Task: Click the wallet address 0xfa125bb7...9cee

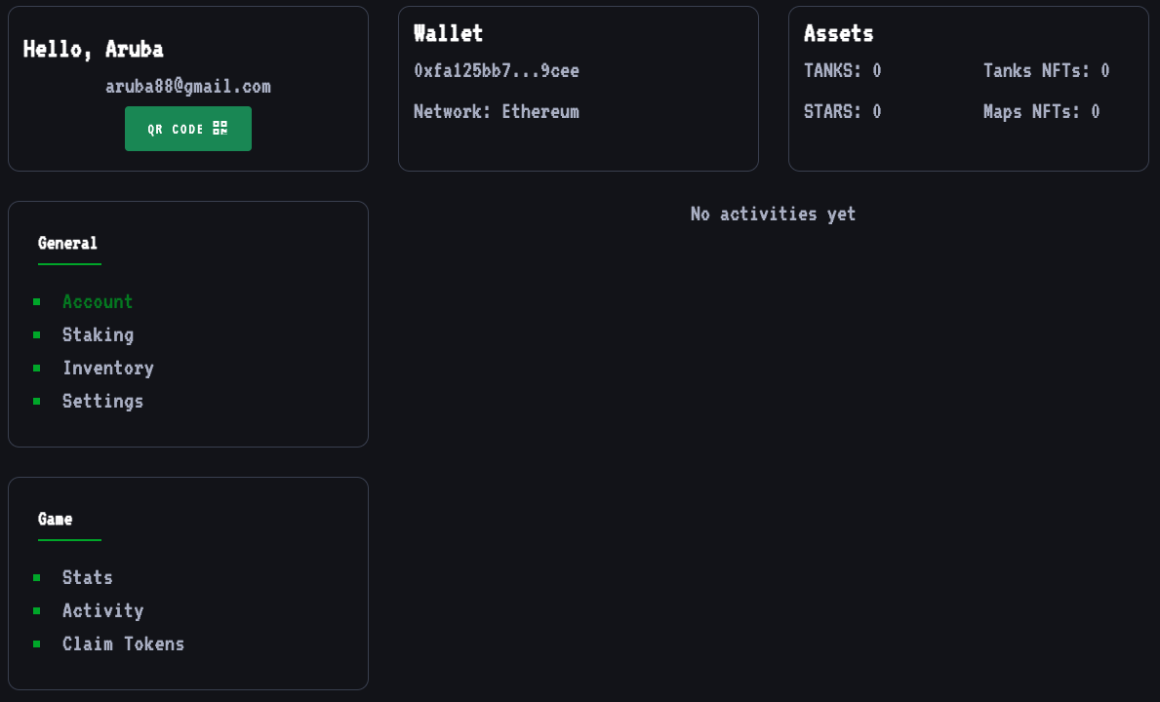Action: [x=497, y=71]
